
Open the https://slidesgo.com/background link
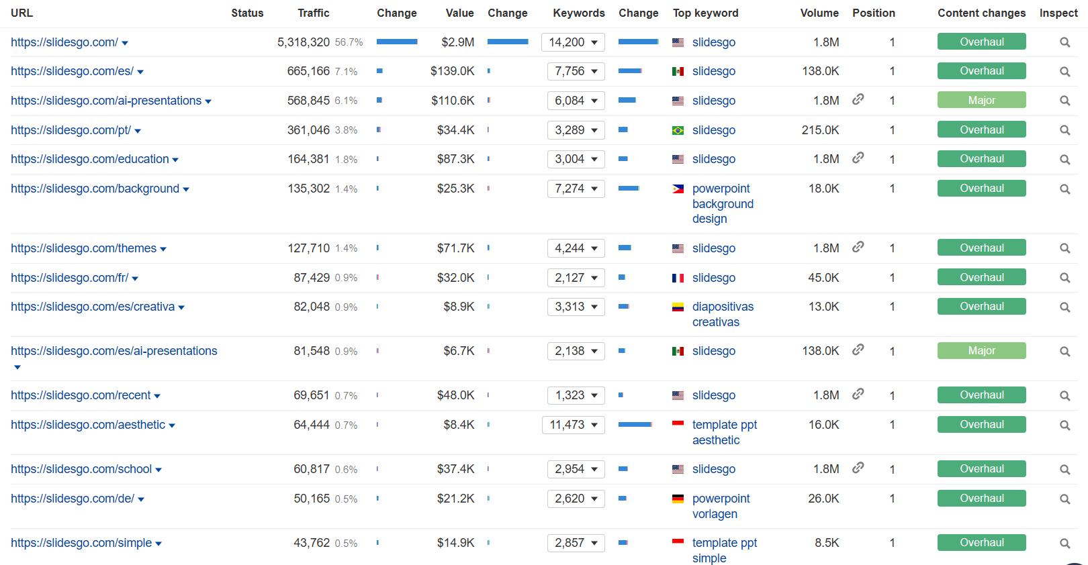point(95,189)
